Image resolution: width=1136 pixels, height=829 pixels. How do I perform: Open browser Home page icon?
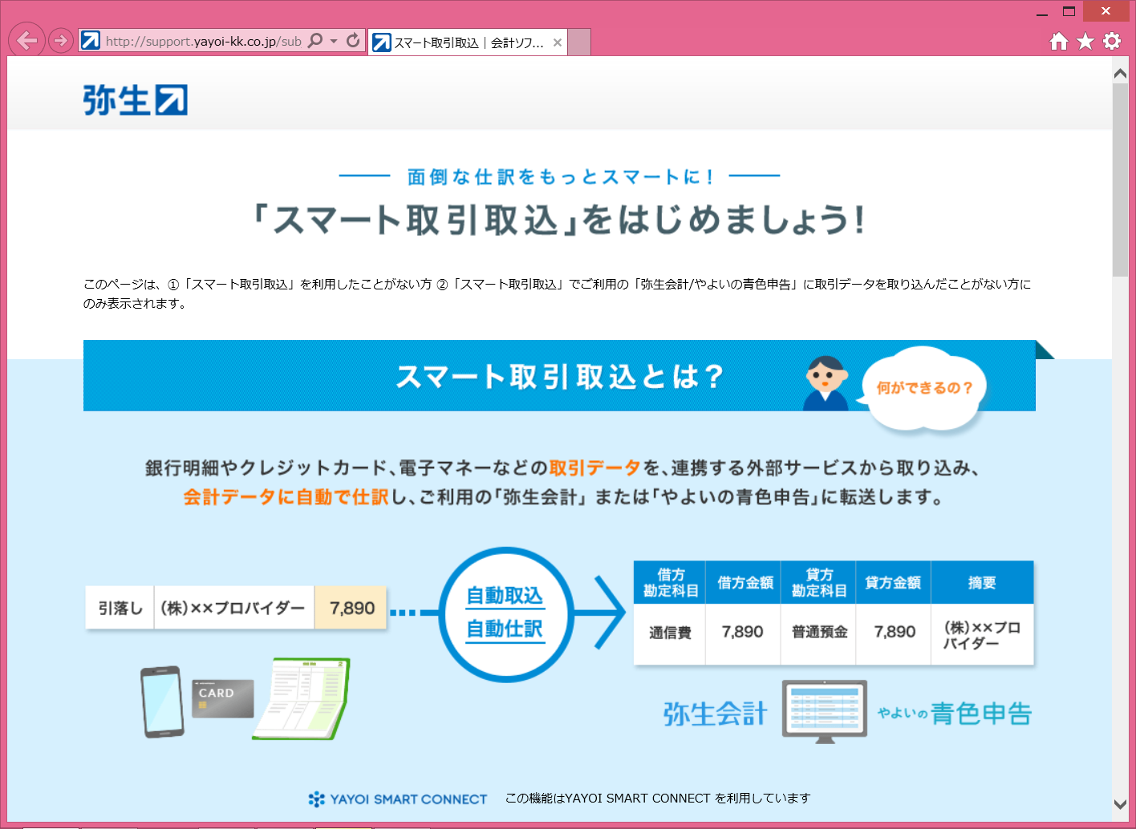tap(1059, 41)
